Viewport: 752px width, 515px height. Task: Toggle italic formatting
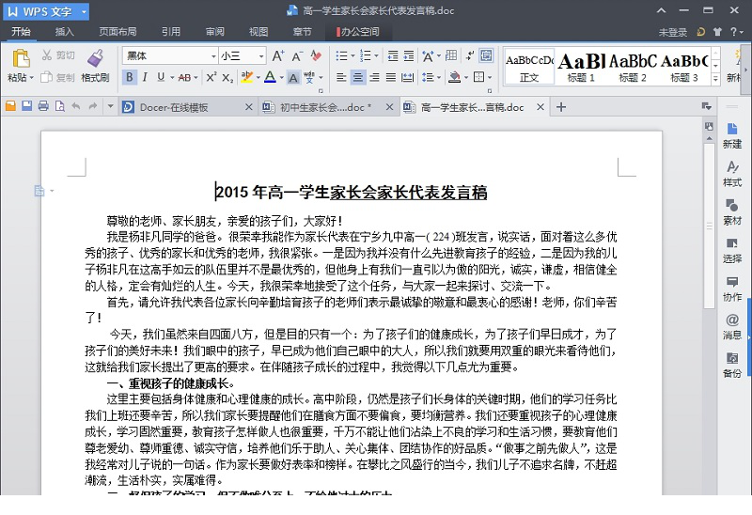(x=145, y=77)
